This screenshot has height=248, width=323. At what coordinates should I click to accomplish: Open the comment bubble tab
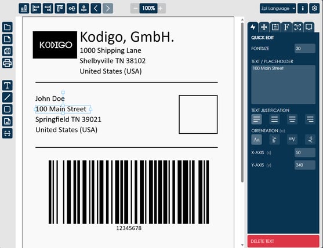pyautogui.click(x=309, y=27)
